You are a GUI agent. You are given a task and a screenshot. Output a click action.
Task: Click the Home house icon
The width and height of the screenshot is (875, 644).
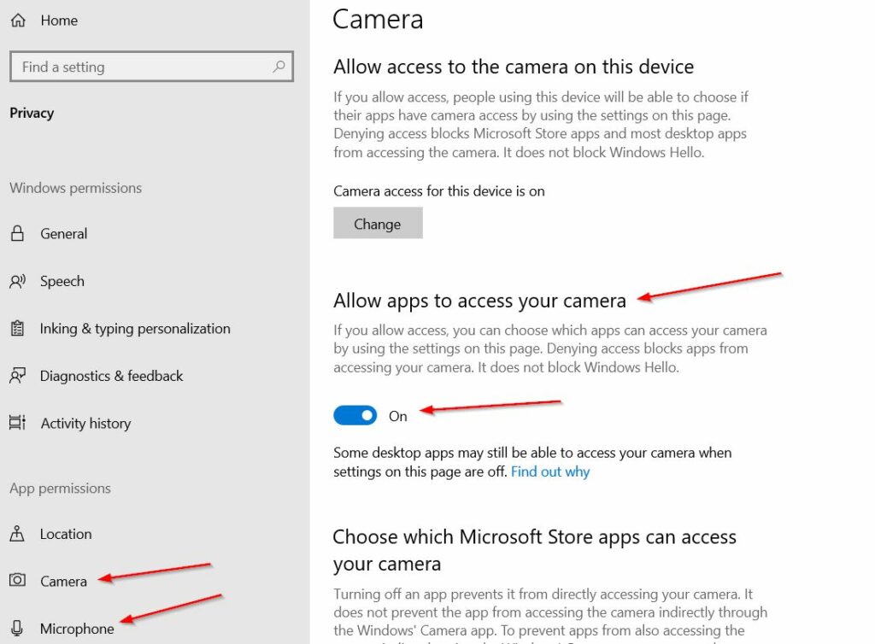point(17,20)
